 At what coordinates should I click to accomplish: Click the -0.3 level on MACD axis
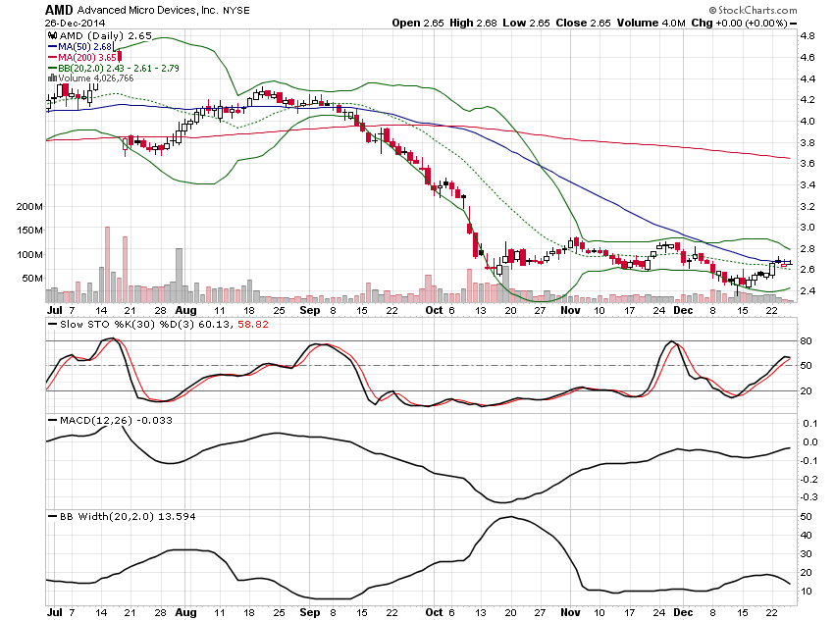click(x=808, y=497)
